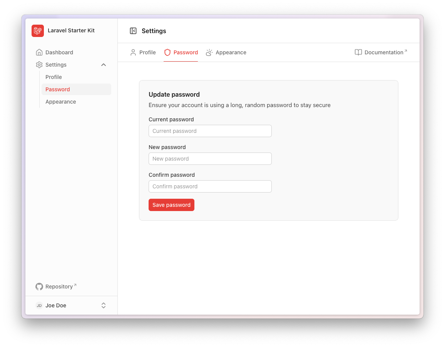Click the Appearance sun-cloud icon
This screenshot has width=445, height=347.
pyautogui.click(x=209, y=52)
